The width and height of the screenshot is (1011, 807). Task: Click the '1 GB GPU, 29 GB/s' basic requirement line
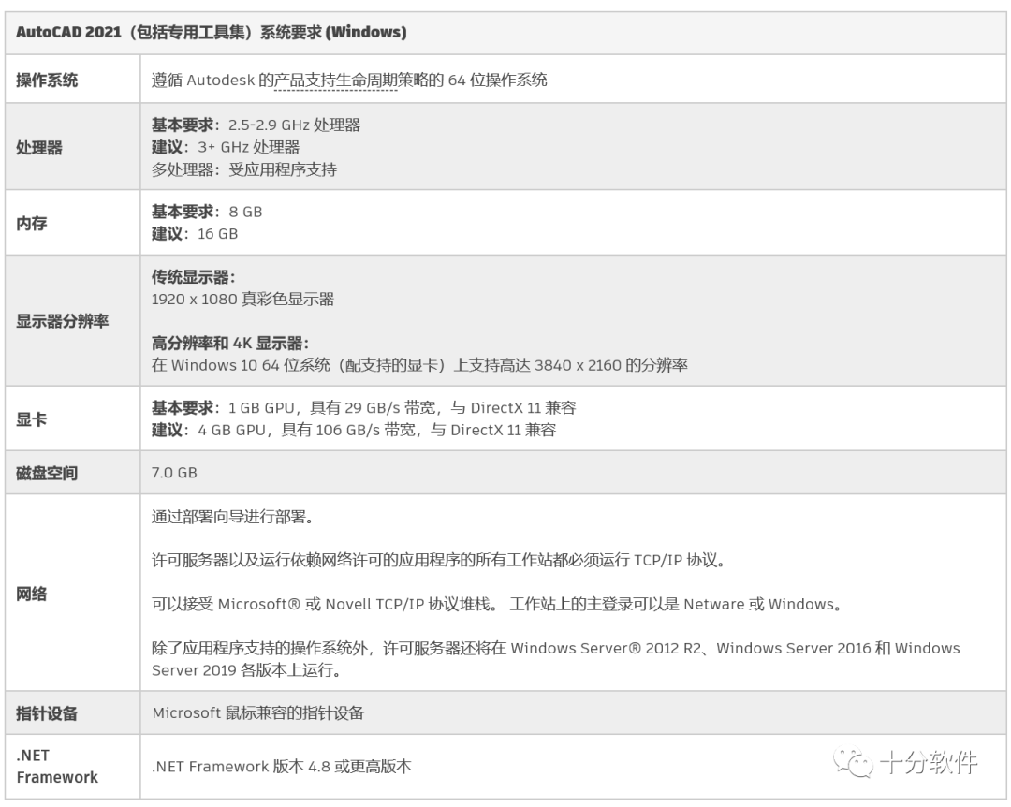coord(363,407)
